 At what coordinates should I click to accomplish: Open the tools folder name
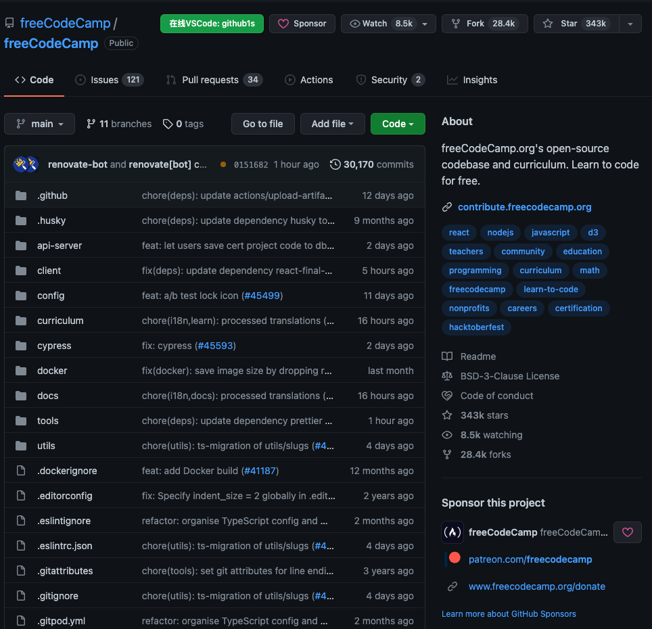tap(48, 421)
